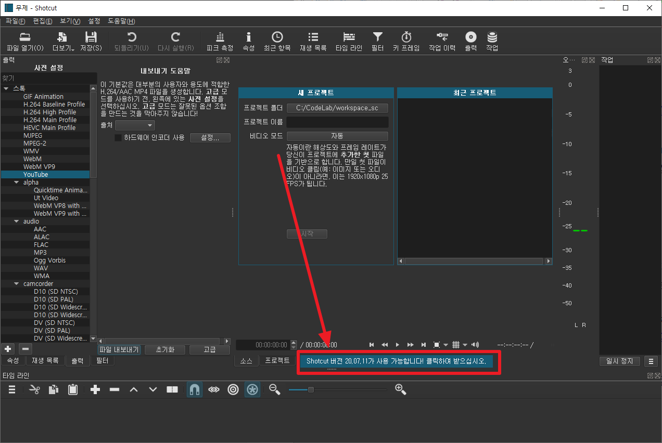Zoom in the timeline magnifier plus
Image resolution: width=662 pixels, height=443 pixels.
(401, 389)
